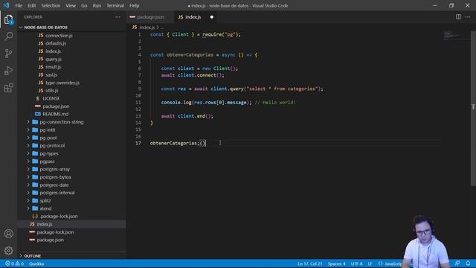The image size is (476, 268).
Task: Click the feedback icon in status bar
Action: 457,264
